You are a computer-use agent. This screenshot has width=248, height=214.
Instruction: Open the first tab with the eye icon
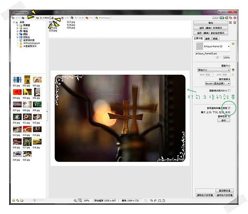coord(16,18)
